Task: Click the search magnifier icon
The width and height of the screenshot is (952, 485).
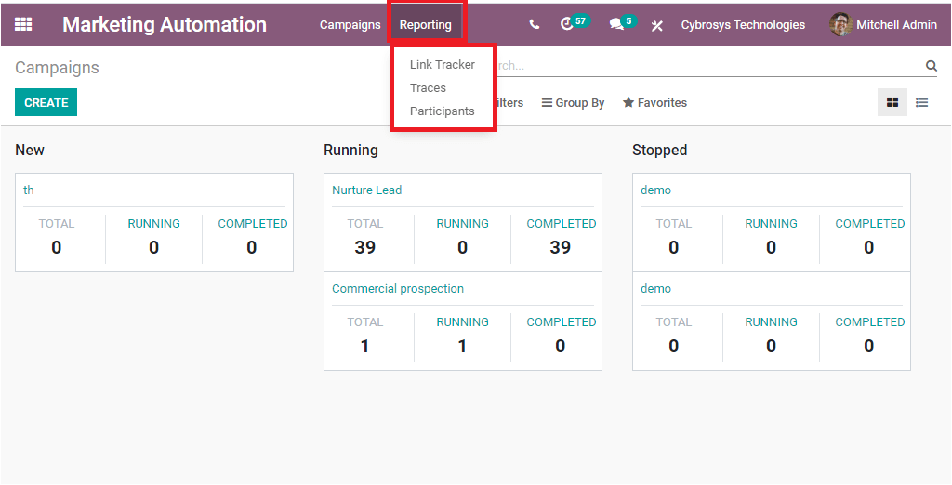Action: click(x=931, y=66)
